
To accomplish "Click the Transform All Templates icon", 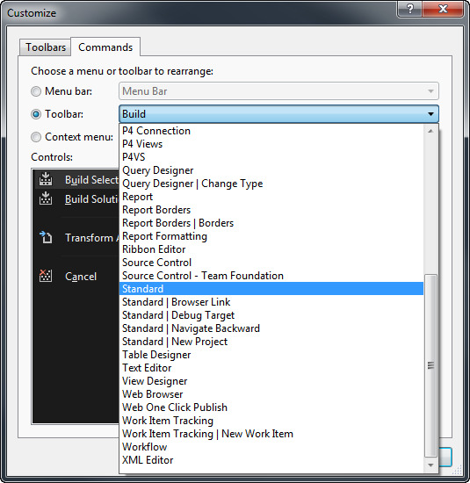I will [x=46, y=237].
